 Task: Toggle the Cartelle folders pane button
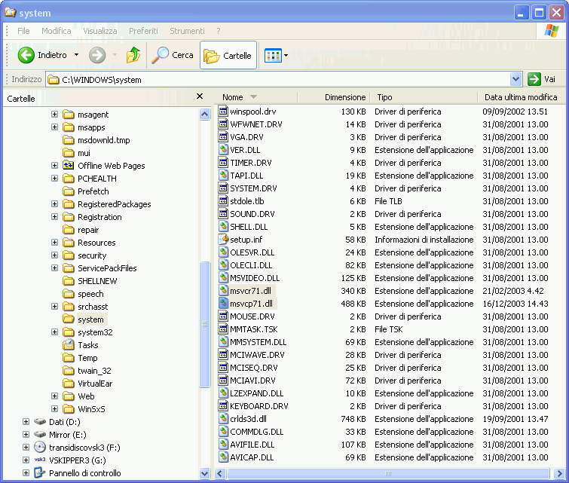coord(228,55)
